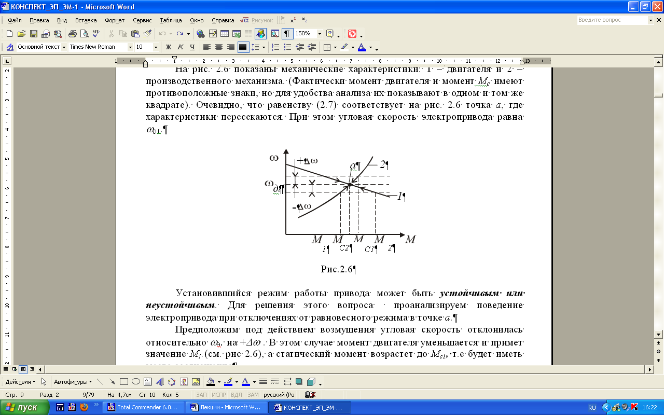This screenshot has width=664, height=415.
Task: Click the RU language indicator in the tray
Action: [592, 408]
